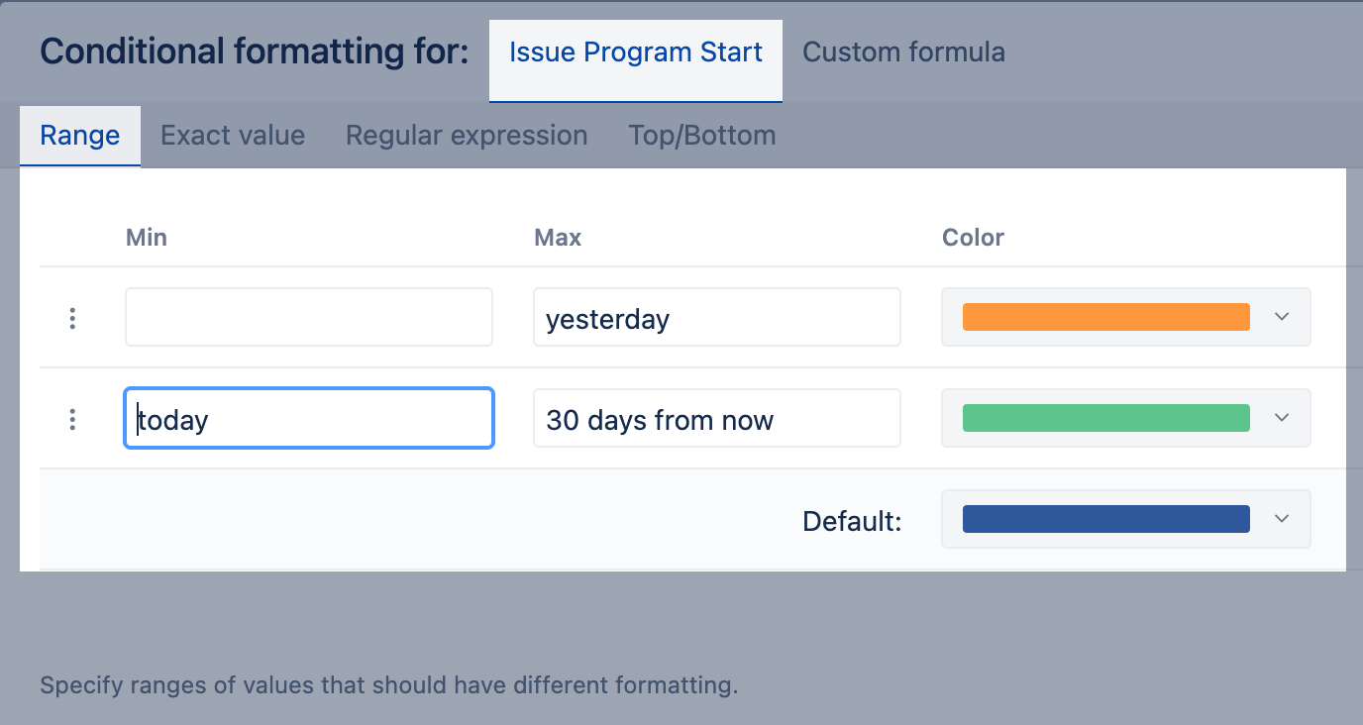Click the Min field containing today
The width and height of the screenshot is (1363, 725).
(309, 418)
